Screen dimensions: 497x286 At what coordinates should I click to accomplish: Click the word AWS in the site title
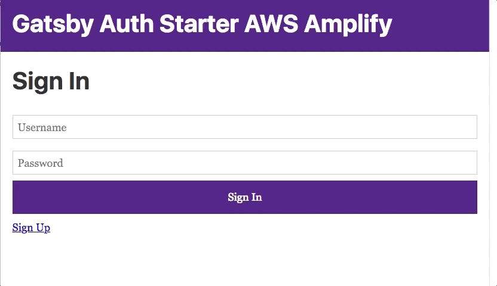click(x=271, y=24)
